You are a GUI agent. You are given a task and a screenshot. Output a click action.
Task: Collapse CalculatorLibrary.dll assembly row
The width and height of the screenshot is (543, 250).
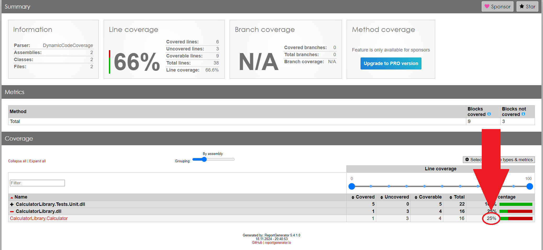pos(12,211)
